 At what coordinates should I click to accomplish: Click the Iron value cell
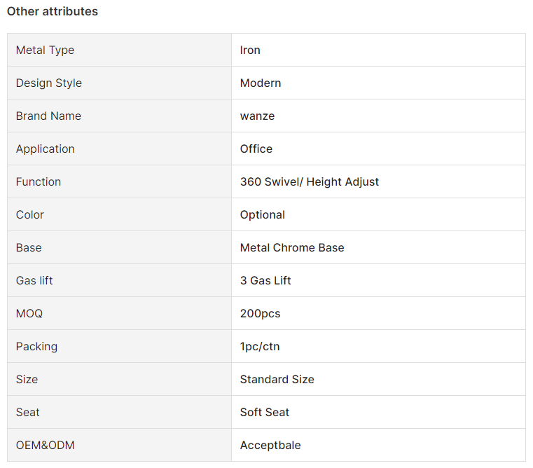point(378,50)
